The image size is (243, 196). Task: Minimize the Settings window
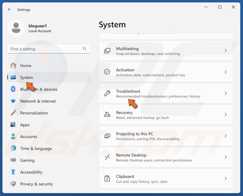tap(206, 7)
